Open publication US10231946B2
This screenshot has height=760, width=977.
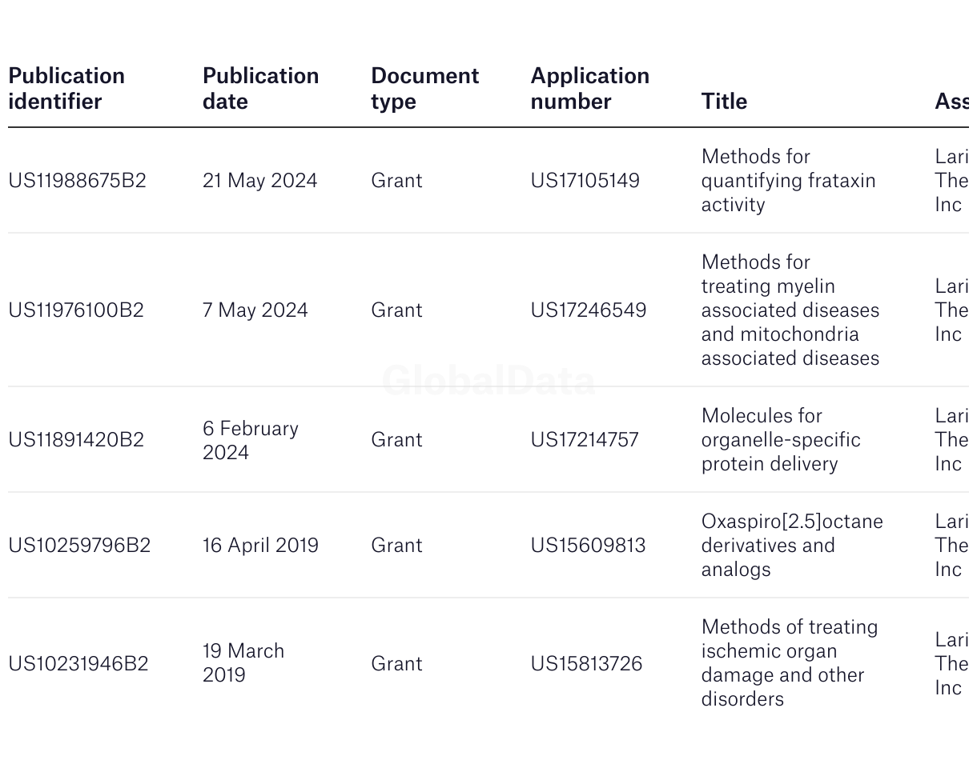pos(78,664)
